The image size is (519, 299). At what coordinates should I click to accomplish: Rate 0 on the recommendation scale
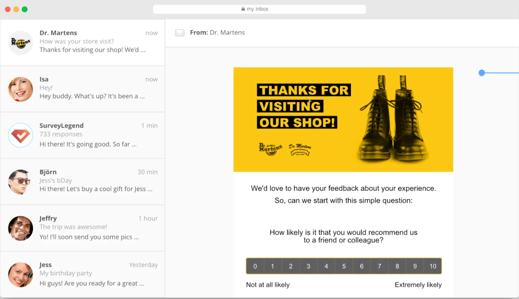click(255, 266)
